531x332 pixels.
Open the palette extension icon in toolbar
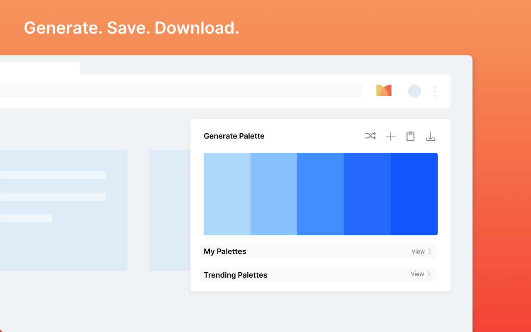pos(384,90)
